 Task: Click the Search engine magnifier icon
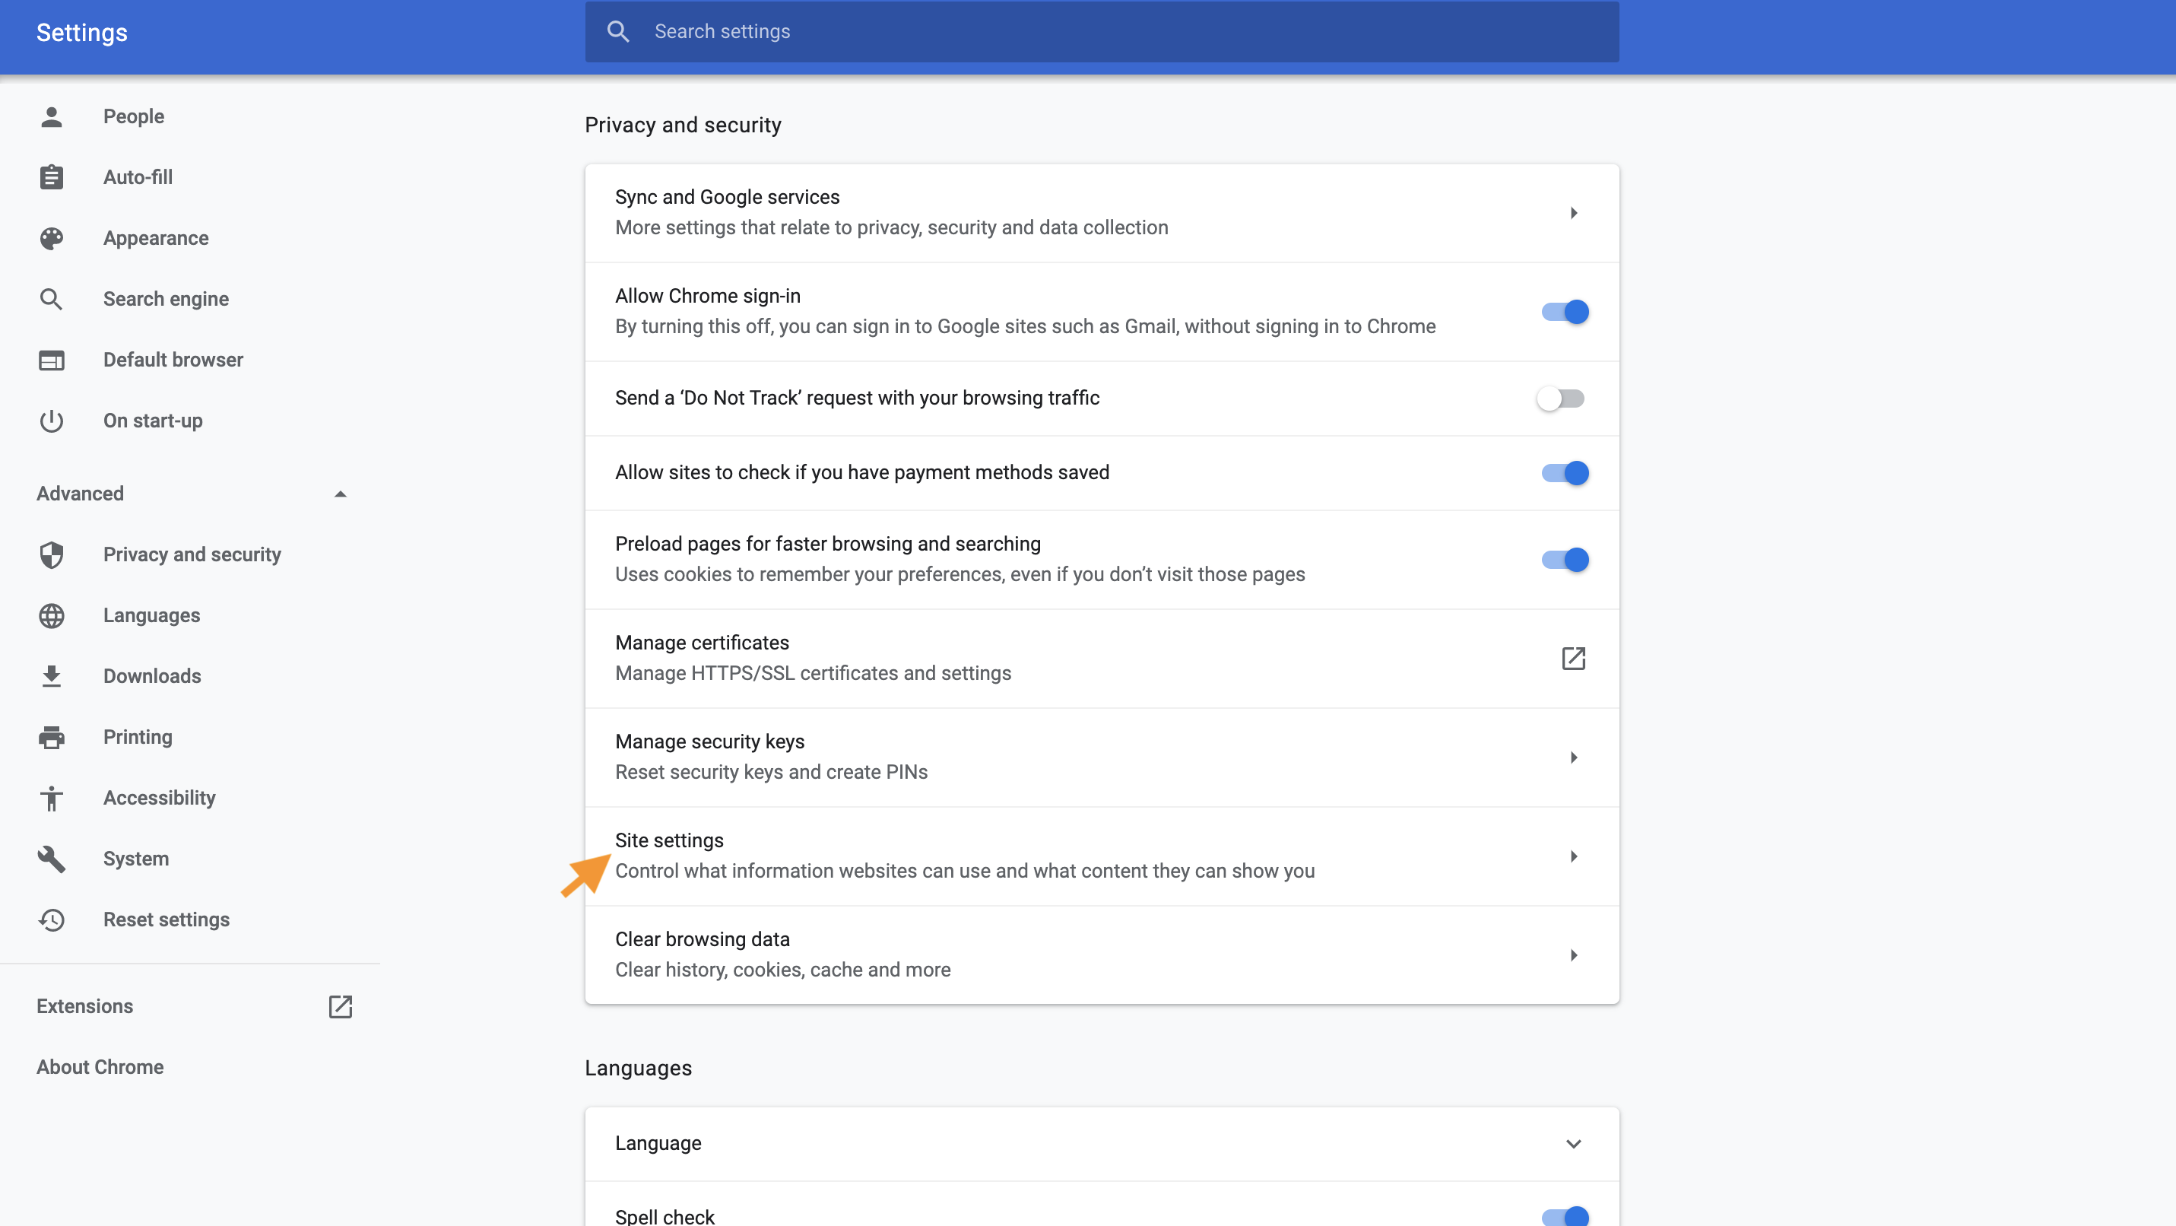tap(52, 299)
